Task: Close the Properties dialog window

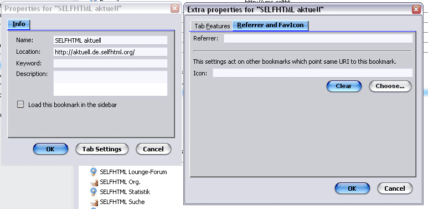Action: [175, 8]
